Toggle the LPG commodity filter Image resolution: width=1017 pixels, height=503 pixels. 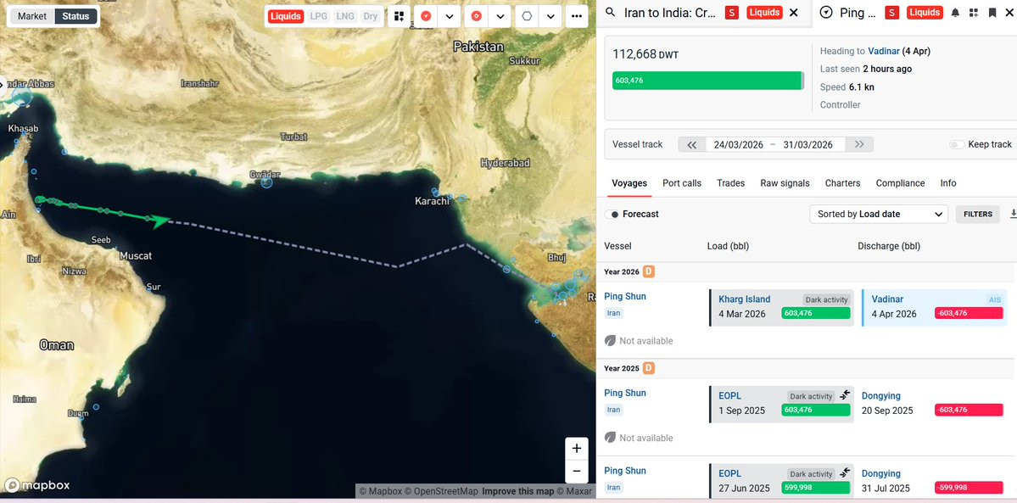point(318,16)
